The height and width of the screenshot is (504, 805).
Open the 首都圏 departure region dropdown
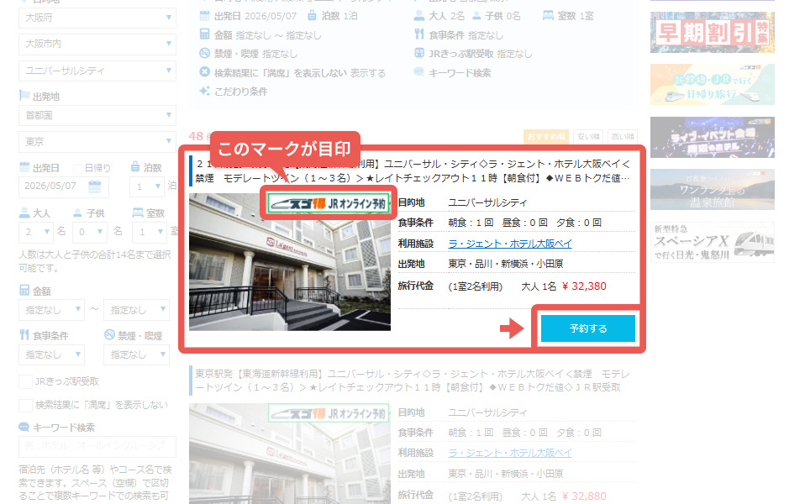click(97, 115)
